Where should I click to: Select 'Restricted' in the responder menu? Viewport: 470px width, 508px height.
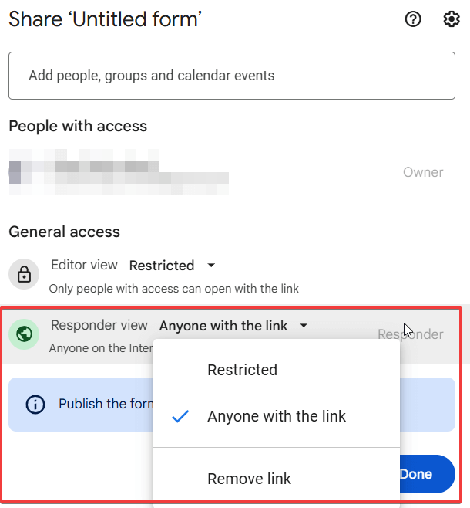[242, 370]
